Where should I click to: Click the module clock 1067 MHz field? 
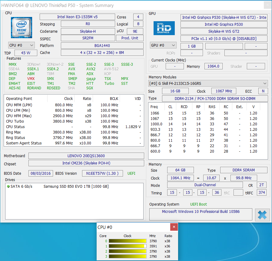[x=224, y=91]
